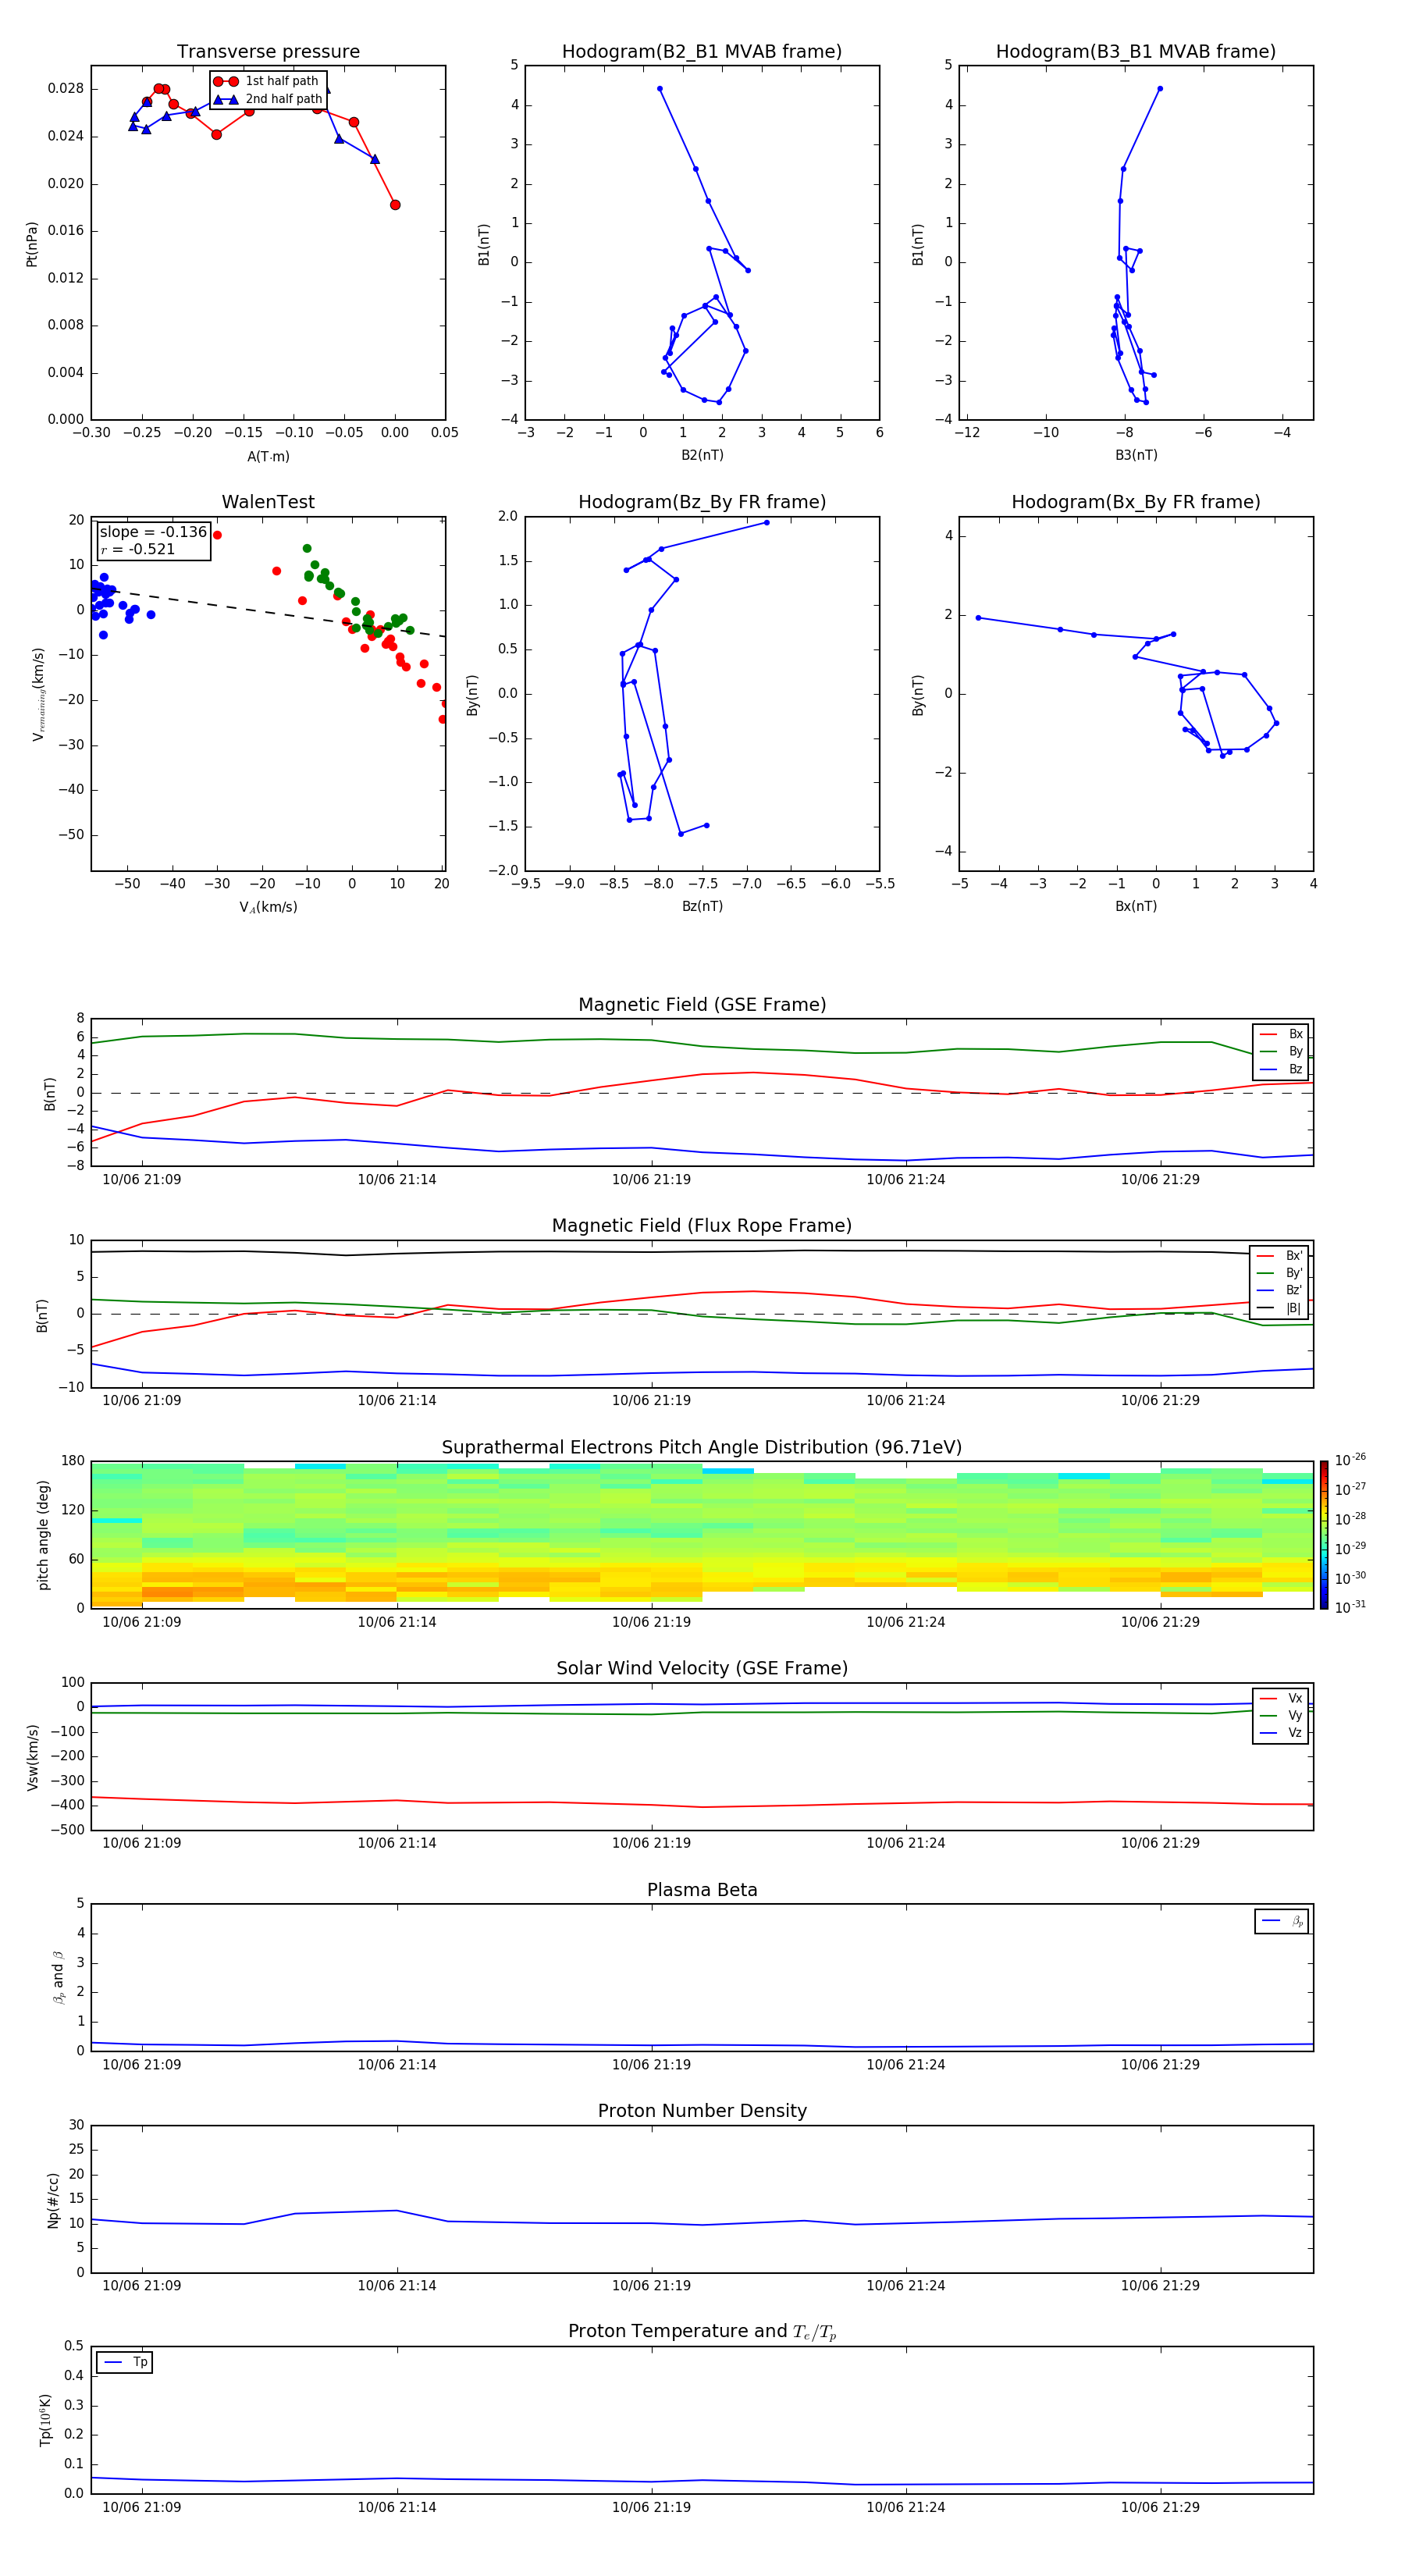
Task: Click the "r = -0.521" correlation annotation
Action: point(138,549)
